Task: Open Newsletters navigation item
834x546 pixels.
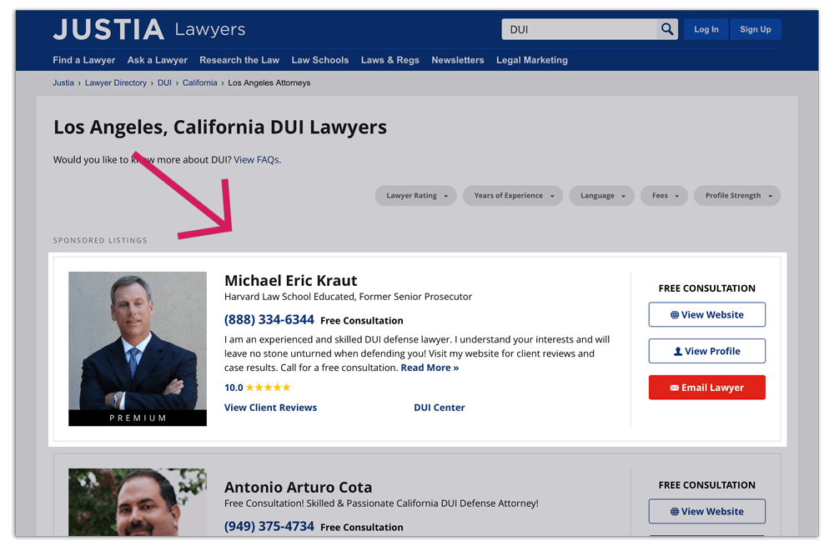Action: (x=458, y=60)
